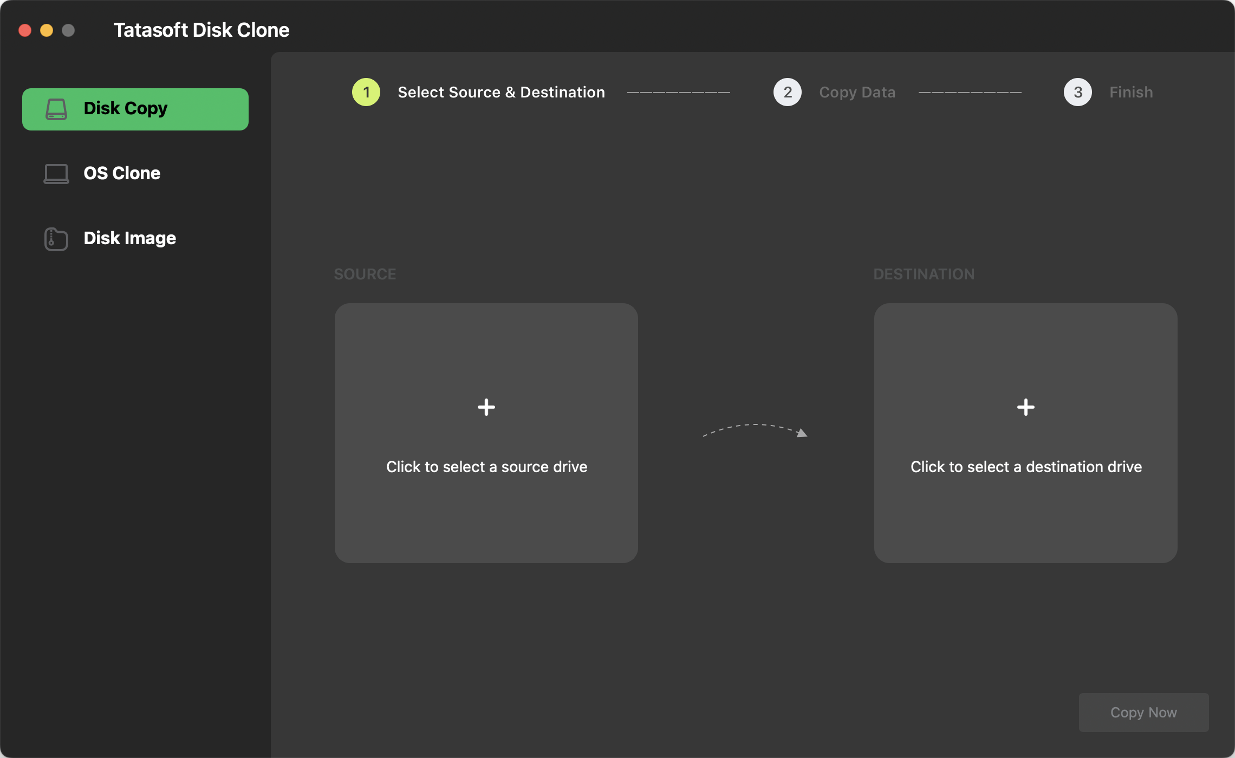This screenshot has height=758, width=1235.
Task: Click the SOURCE section heading
Action: point(365,274)
